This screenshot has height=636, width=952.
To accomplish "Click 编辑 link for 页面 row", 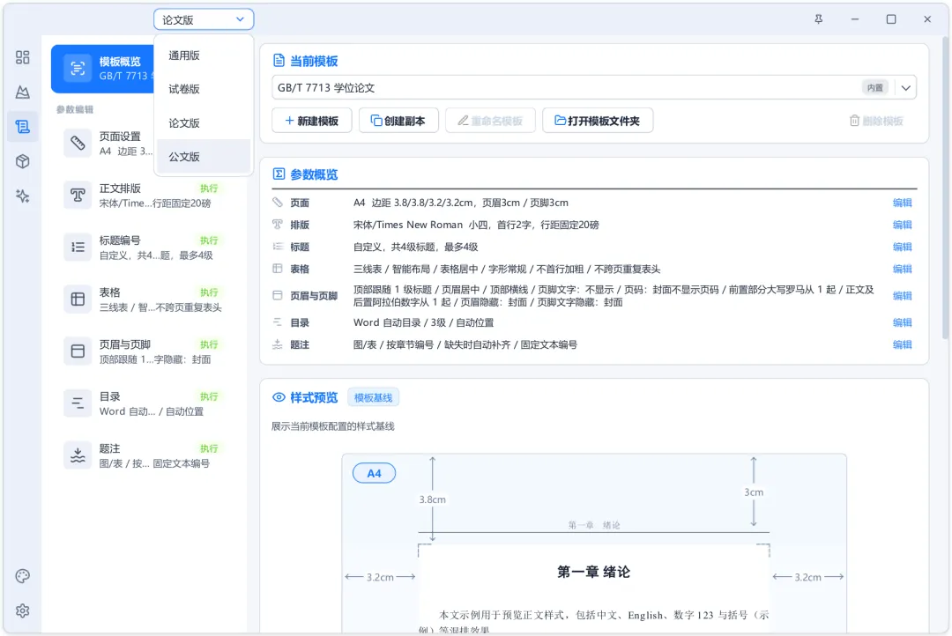I will click(x=903, y=203).
